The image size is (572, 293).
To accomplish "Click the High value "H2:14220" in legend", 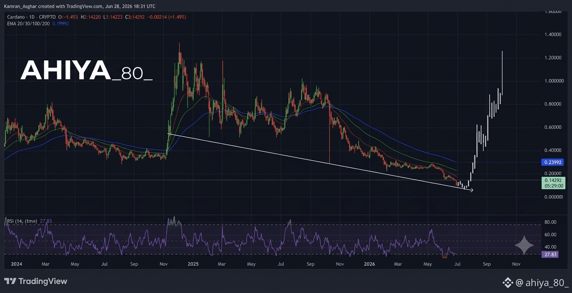I will (90, 17).
